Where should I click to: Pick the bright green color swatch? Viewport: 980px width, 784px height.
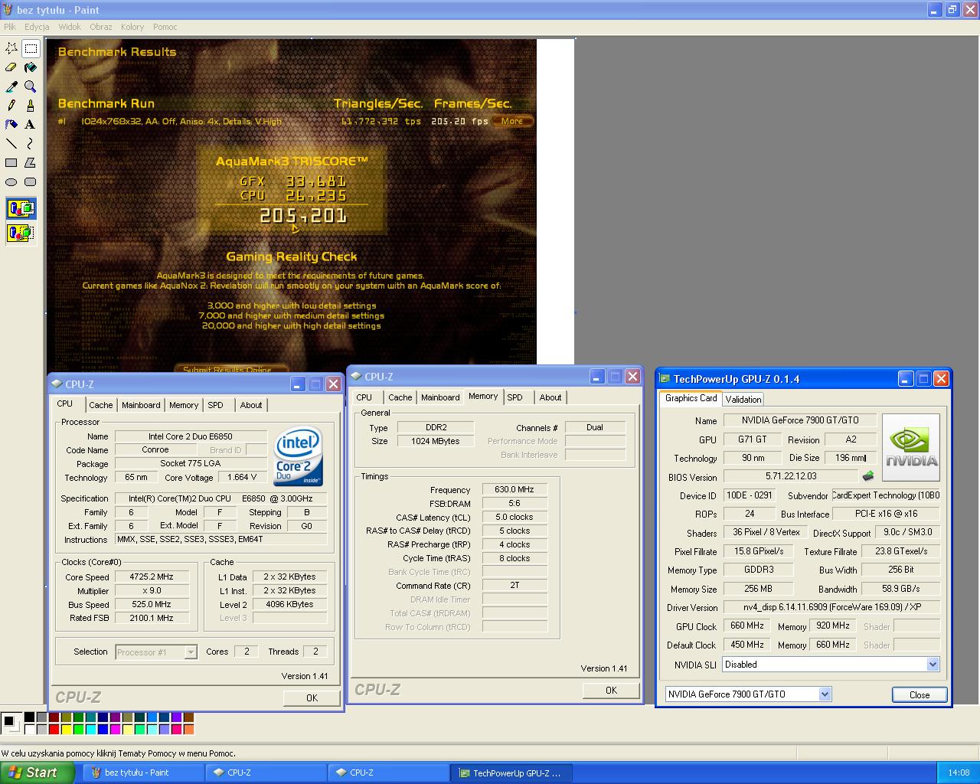78,729
